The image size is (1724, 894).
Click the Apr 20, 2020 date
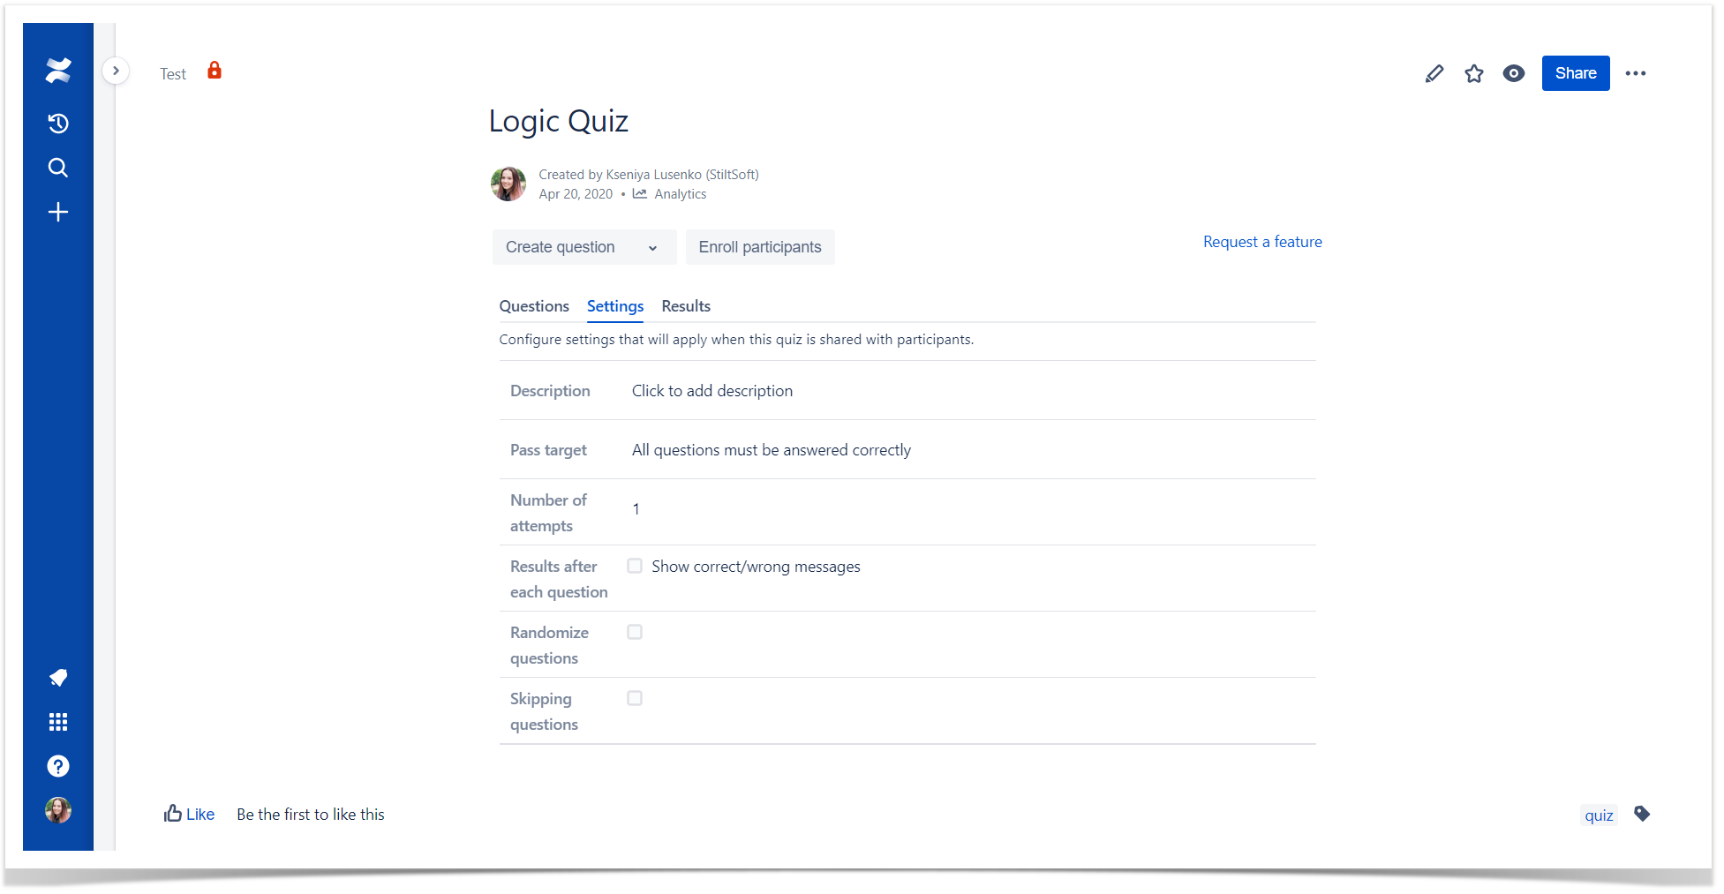(x=576, y=194)
